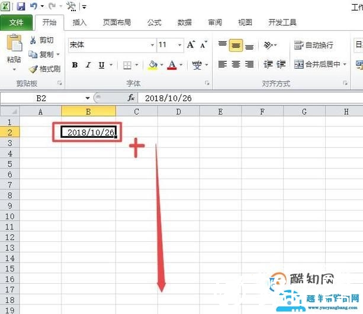Switch to the 数据 Data tab
The height and width of the screenshot is (314, 363).
click(185, 22)
